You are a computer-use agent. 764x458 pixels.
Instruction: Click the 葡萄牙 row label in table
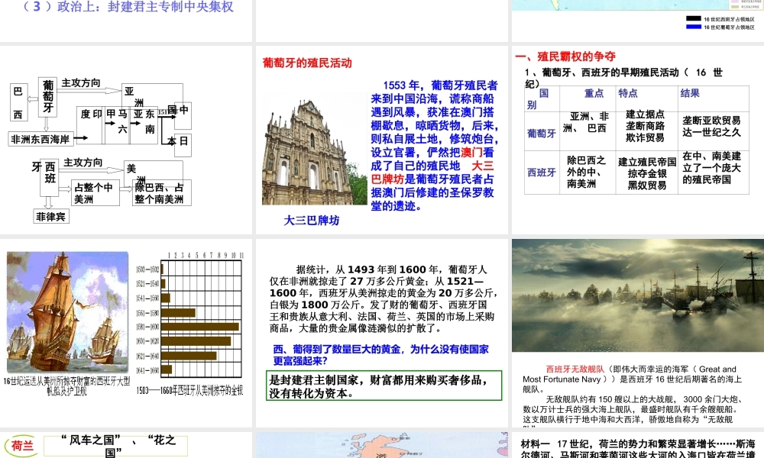542,133
